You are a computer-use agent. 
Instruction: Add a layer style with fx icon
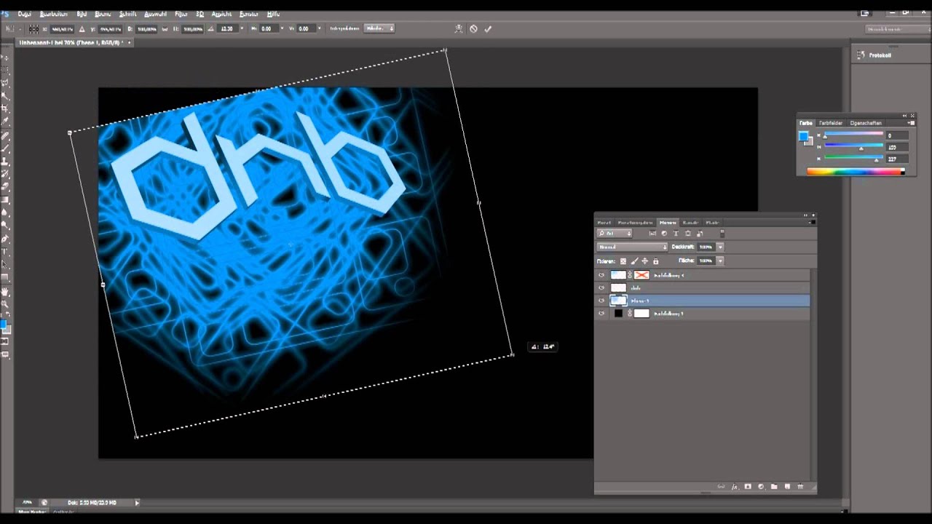pos(734,486)
